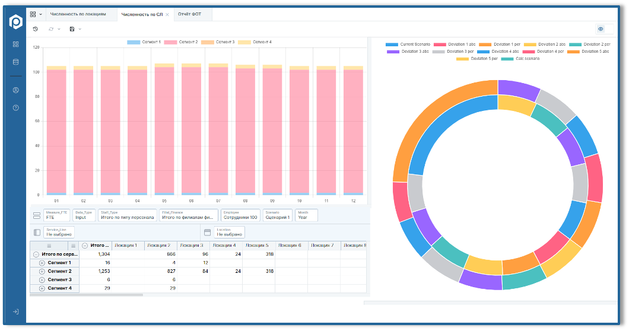Click the Локация 2 column header

158,245
